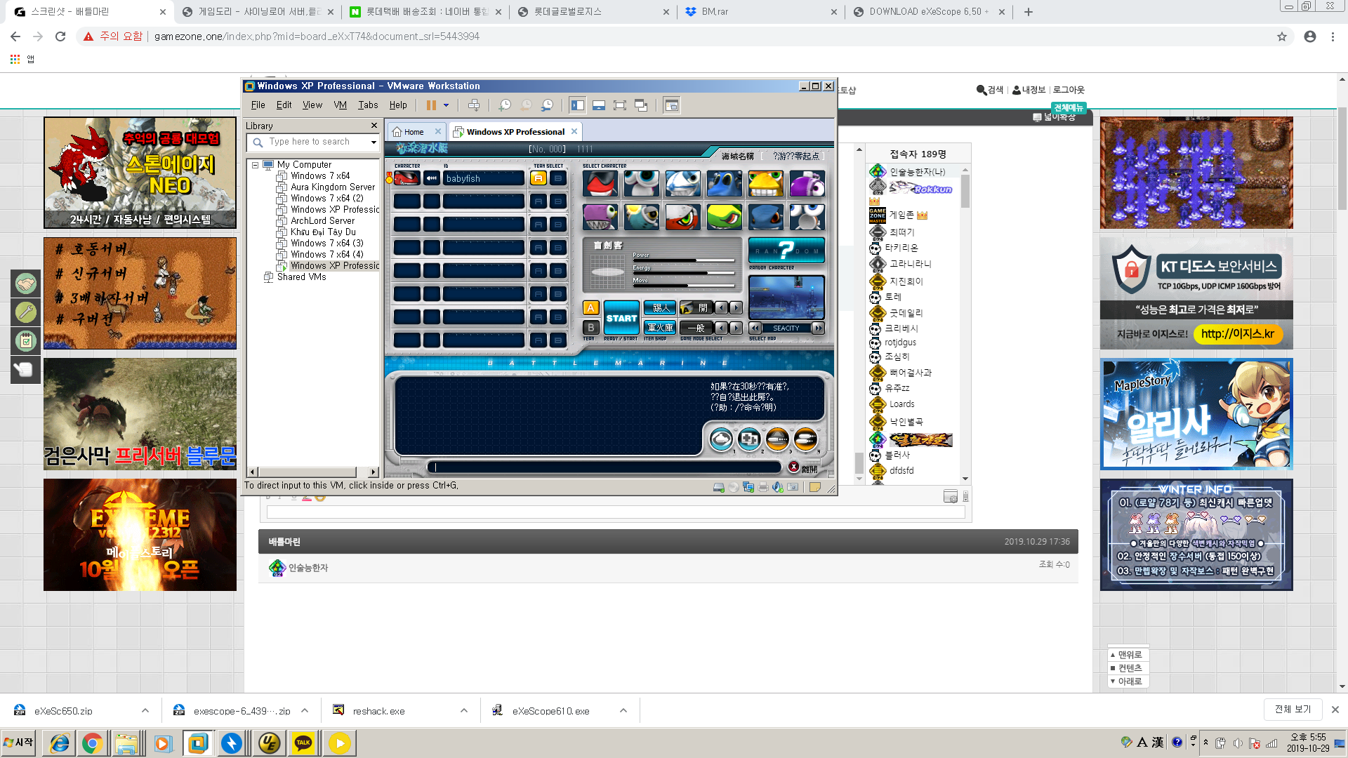Click the sound device status icon
This screenshot has height=758, width=1348.
click(778, 487)
